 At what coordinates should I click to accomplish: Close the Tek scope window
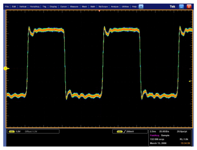(x=189, y=7)
